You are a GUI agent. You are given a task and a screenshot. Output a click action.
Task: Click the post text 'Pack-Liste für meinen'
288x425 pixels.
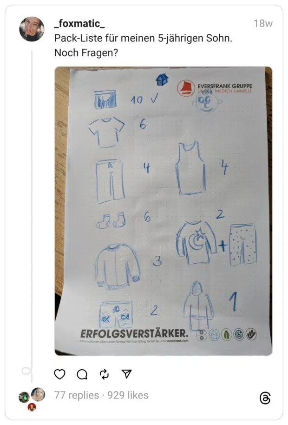click(x=105, y=38)
